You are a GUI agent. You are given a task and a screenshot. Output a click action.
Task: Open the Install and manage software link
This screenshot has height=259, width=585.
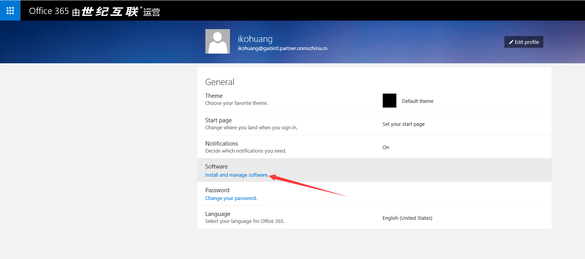click(237, 175)
